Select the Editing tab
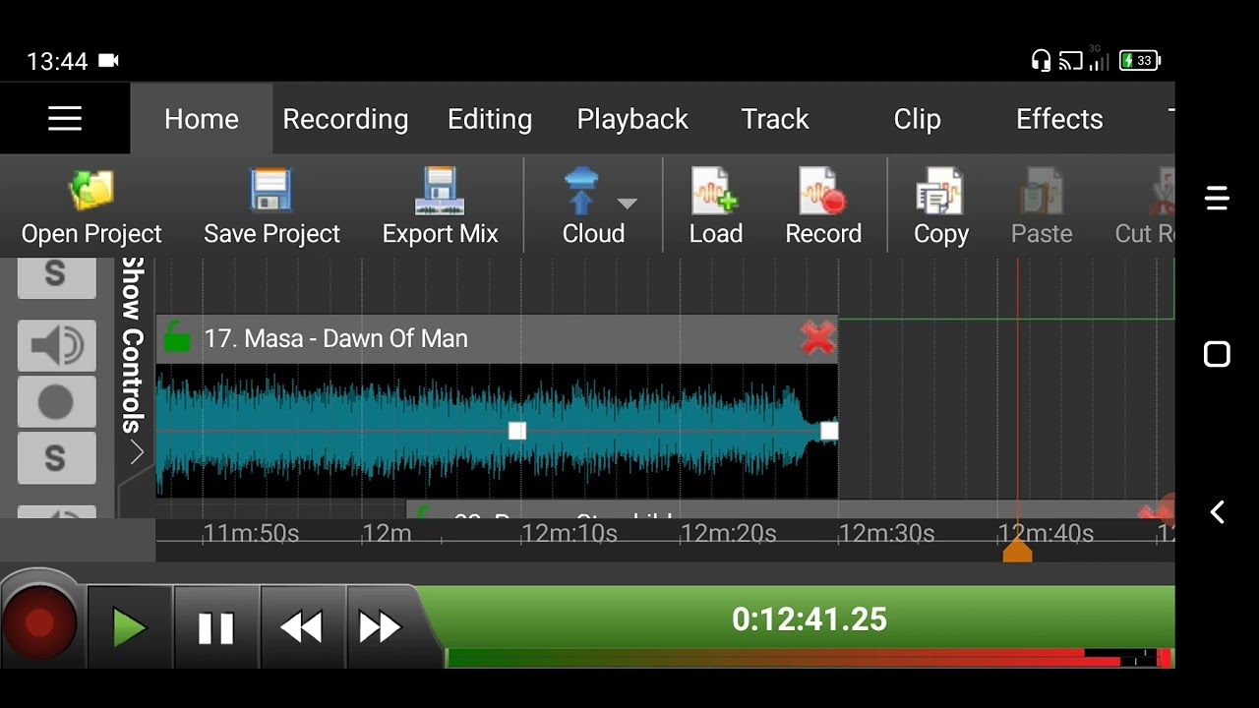Image resolution: width=1259 pixels, height=708 pixels. [490, 119]
